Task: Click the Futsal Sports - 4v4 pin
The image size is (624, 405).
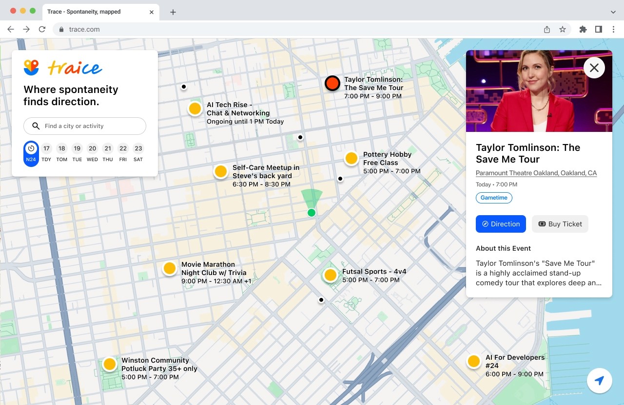Action: coord(331,275)
